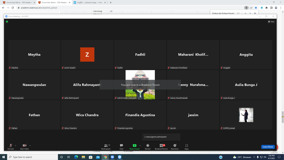Viewport: 284px width, 160px height.
Task: Close the ImgBB browser tab
Action: click(x=105, y=3)
